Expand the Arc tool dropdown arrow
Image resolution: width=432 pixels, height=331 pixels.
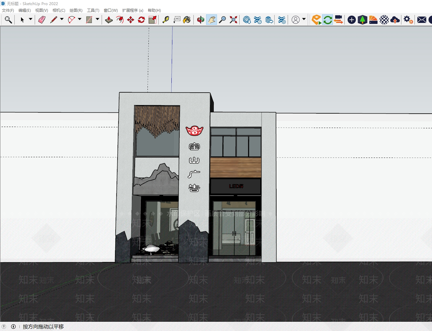[80, 19]
